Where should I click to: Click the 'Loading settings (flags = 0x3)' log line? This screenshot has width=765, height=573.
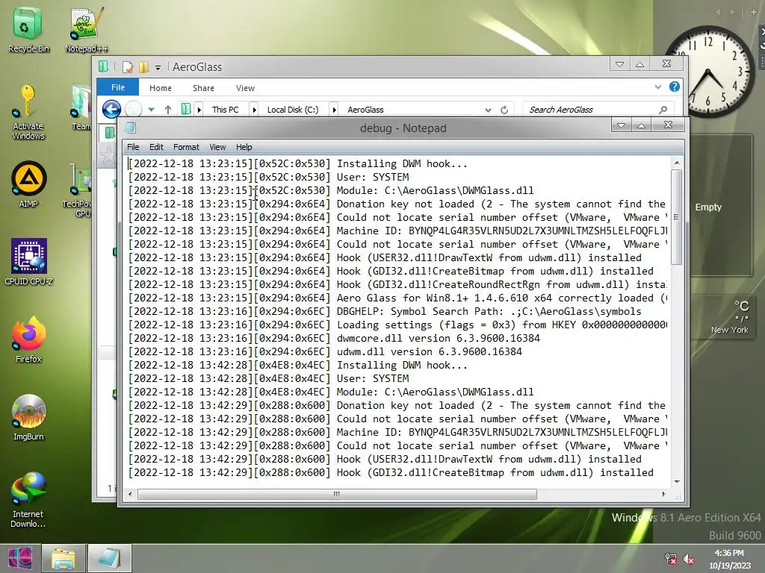[397, 325]
